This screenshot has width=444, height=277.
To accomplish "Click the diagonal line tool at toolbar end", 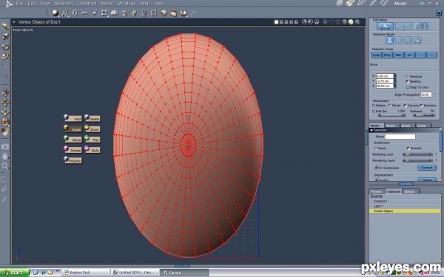I will [193, 13].
